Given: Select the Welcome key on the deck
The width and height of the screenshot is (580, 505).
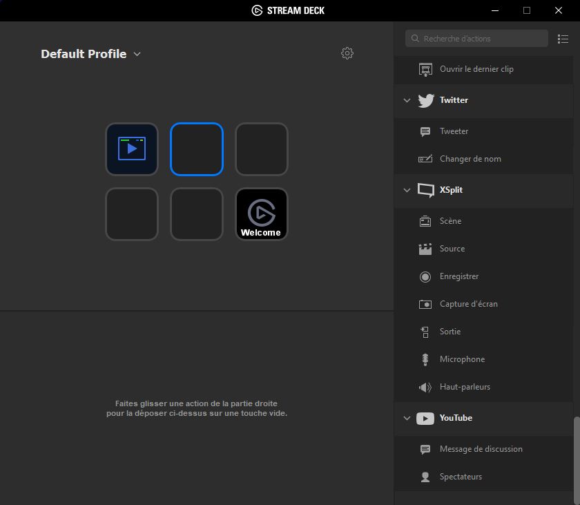Looking at the screenshot, I should tap(262, 214).
